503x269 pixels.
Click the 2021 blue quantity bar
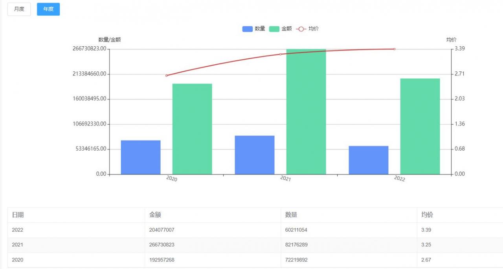tap(255, 155)
